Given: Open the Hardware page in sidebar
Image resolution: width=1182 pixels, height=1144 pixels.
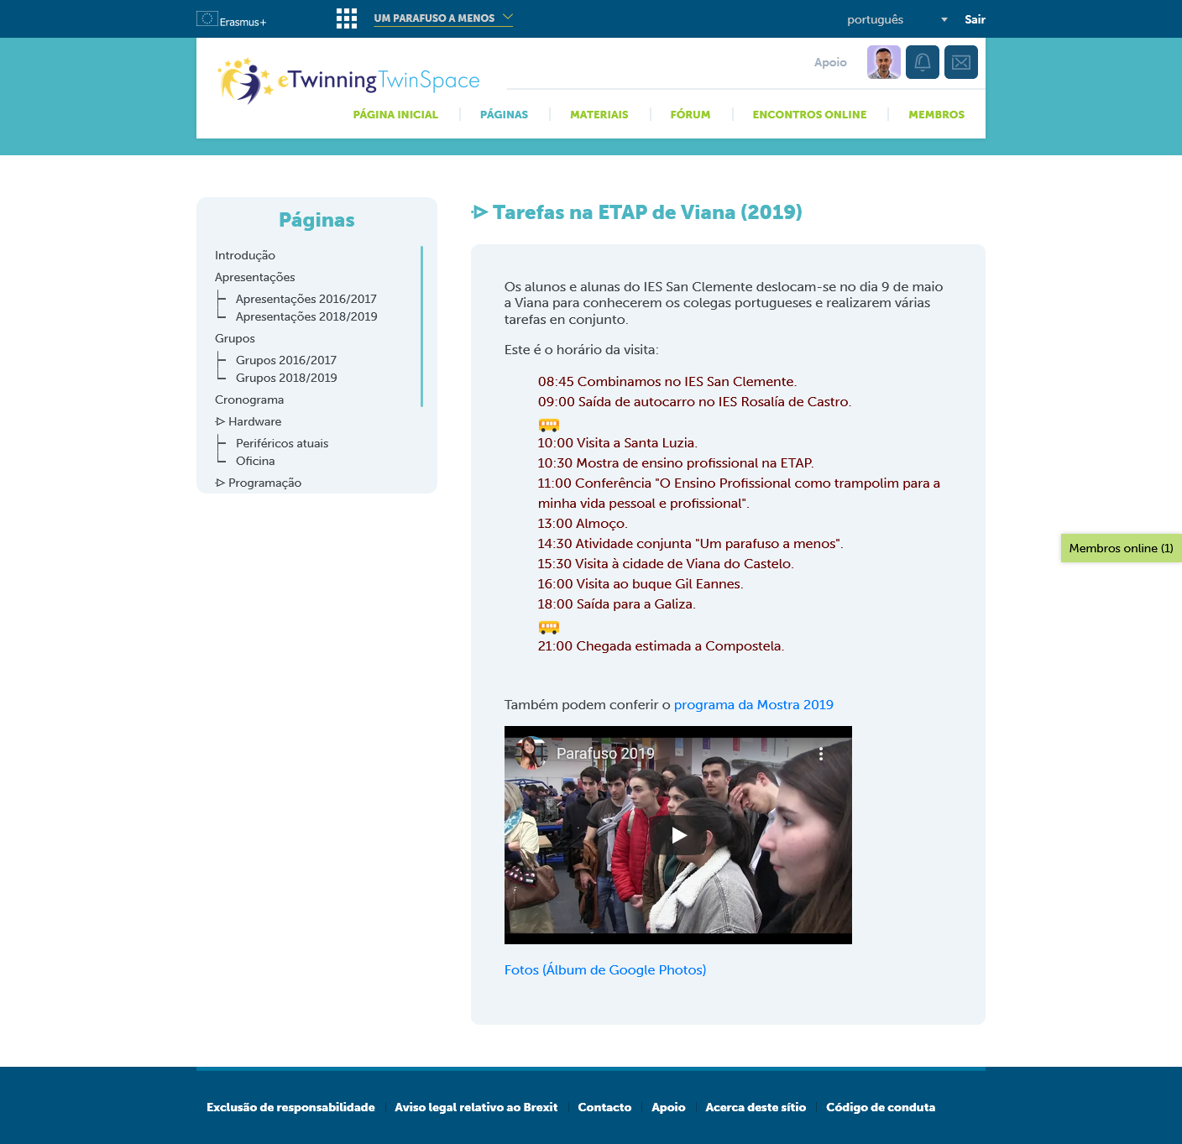Looking at the screenshot, I should point(248,421).
